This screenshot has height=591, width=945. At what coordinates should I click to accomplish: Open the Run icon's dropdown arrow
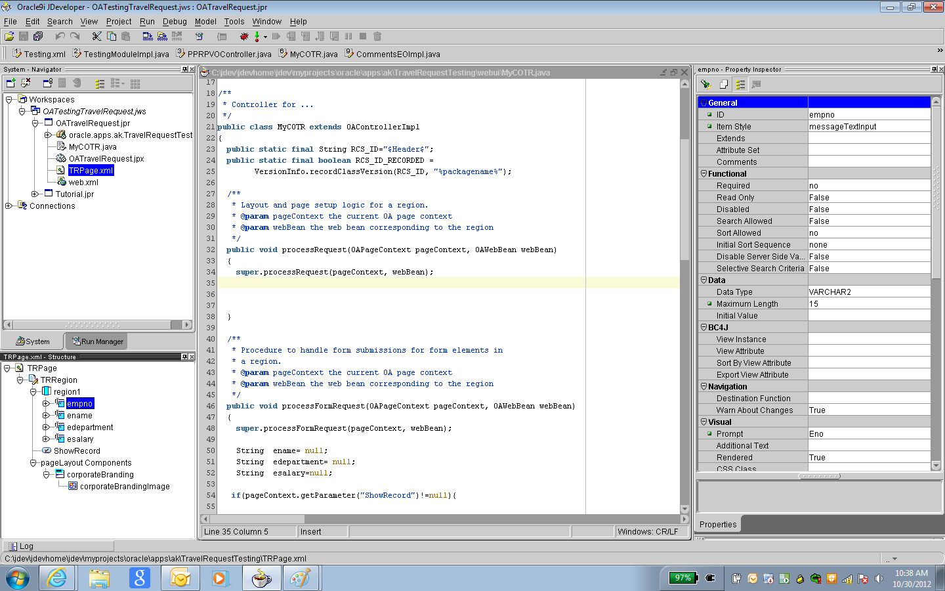[265, 37]
